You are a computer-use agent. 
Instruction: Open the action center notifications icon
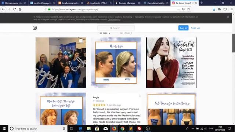click(x=229, y=129)
